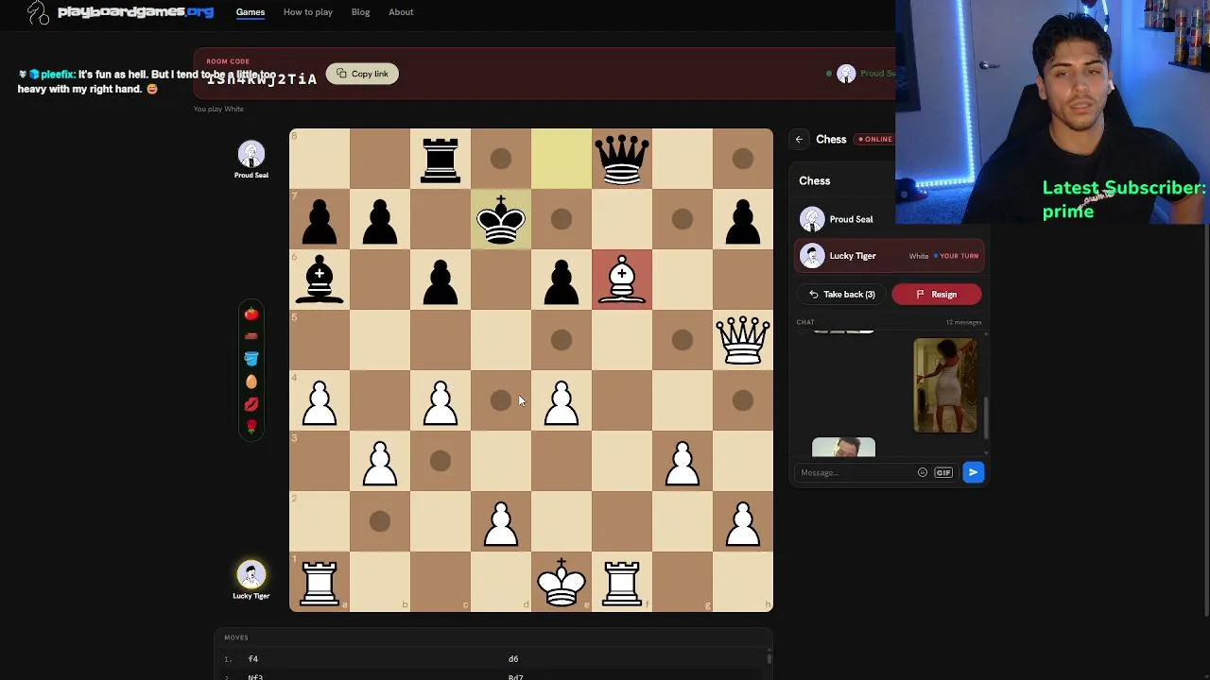The height and width of the screenshot is (680, 1210).
Task: Select the white rook on f1
Action: (x=622, y=582)
